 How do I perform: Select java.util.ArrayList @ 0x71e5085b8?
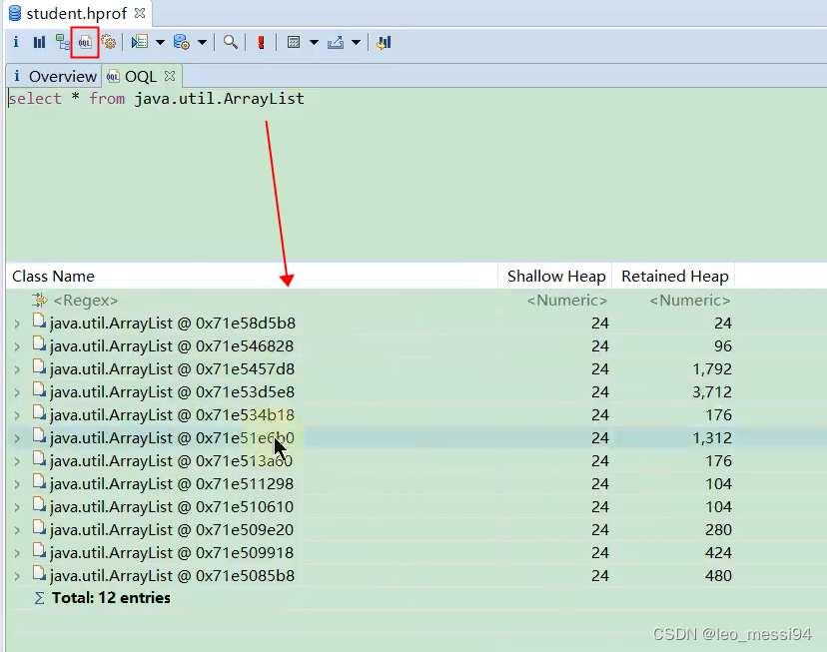tap(172, 575)
